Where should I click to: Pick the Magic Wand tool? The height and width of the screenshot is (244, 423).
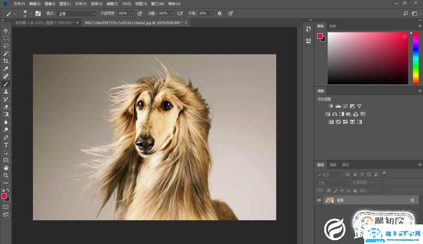click(6, 54)
